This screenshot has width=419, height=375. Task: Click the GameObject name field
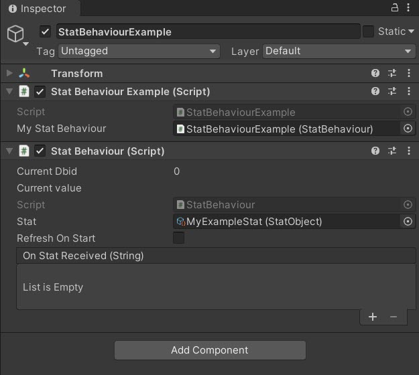coord(208,31)
